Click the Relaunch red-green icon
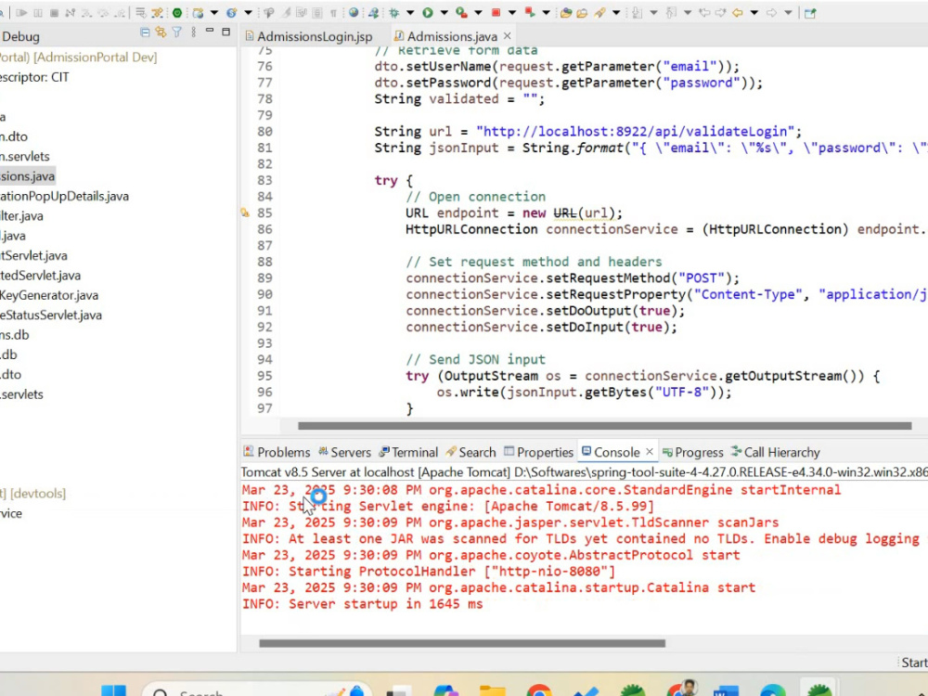 coord(530,12)
